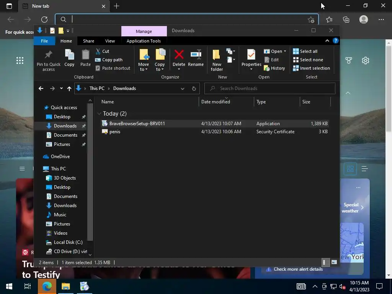Open address bar history dropdown
392x294 pixels.
pyautogui.click(x=183, y=88)
